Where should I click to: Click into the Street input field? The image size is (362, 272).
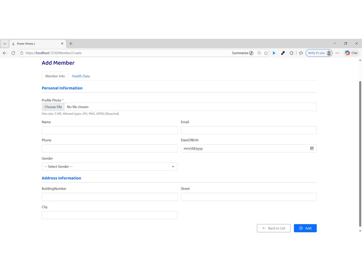(249, 197)
